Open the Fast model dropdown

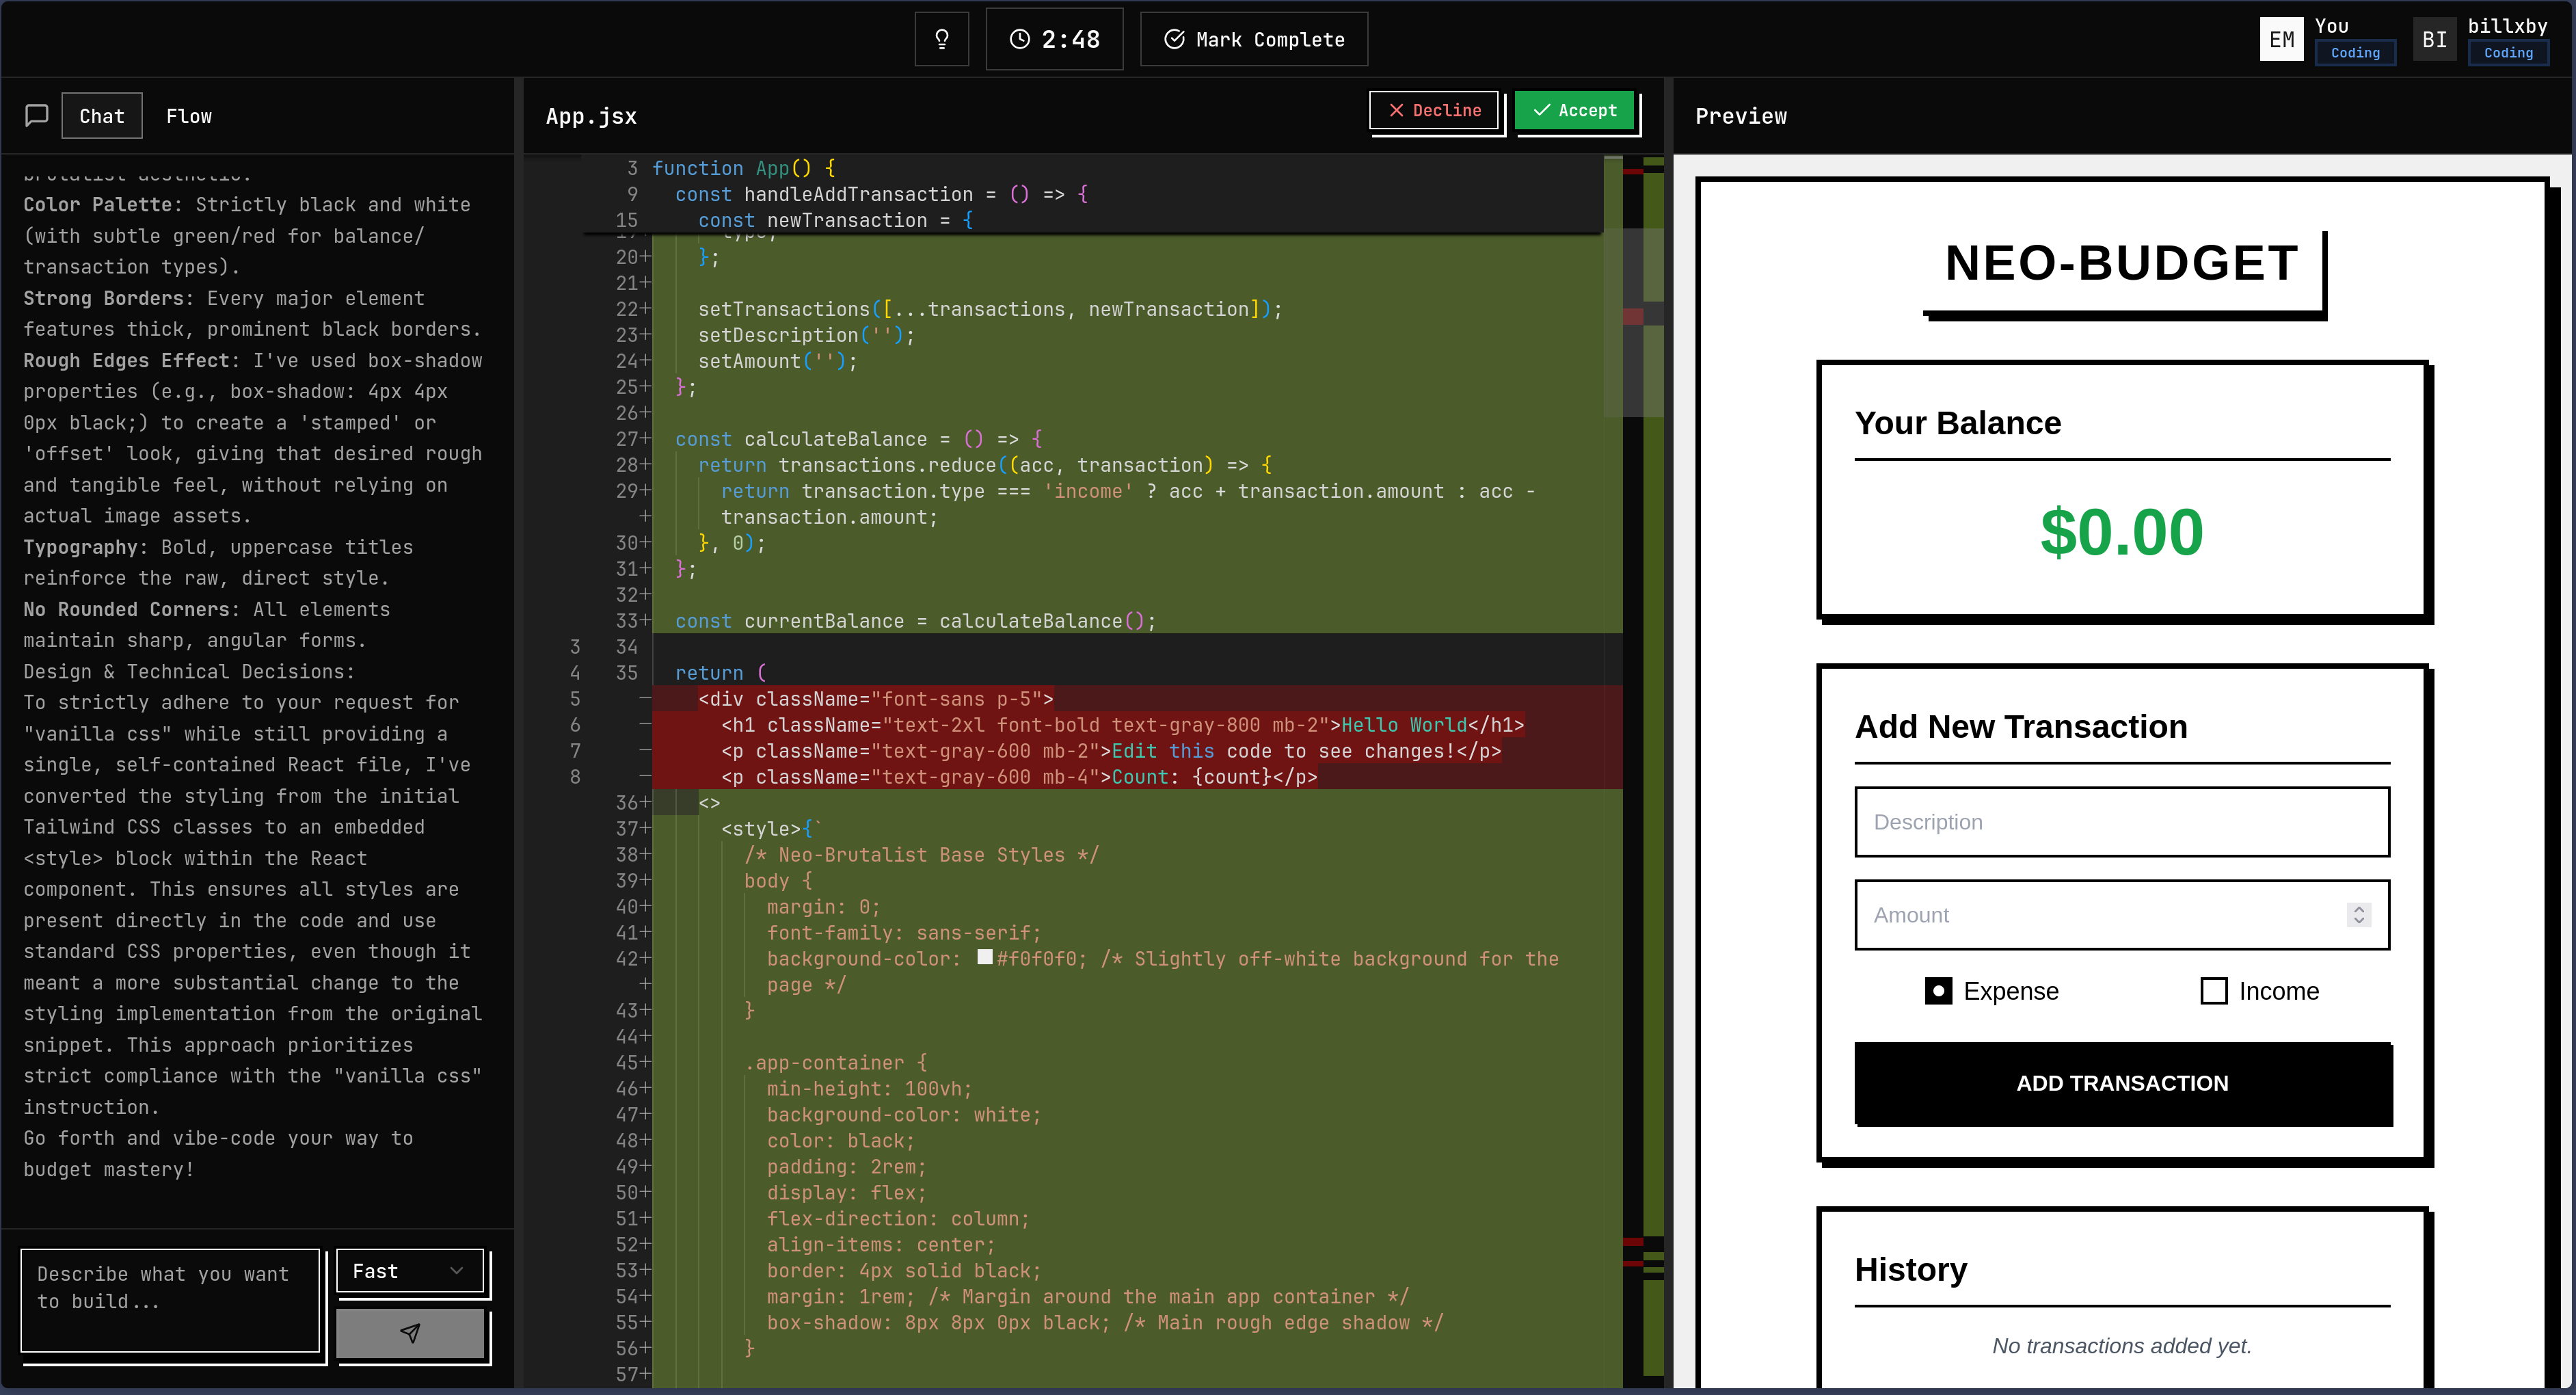(x=409, y=1271)
